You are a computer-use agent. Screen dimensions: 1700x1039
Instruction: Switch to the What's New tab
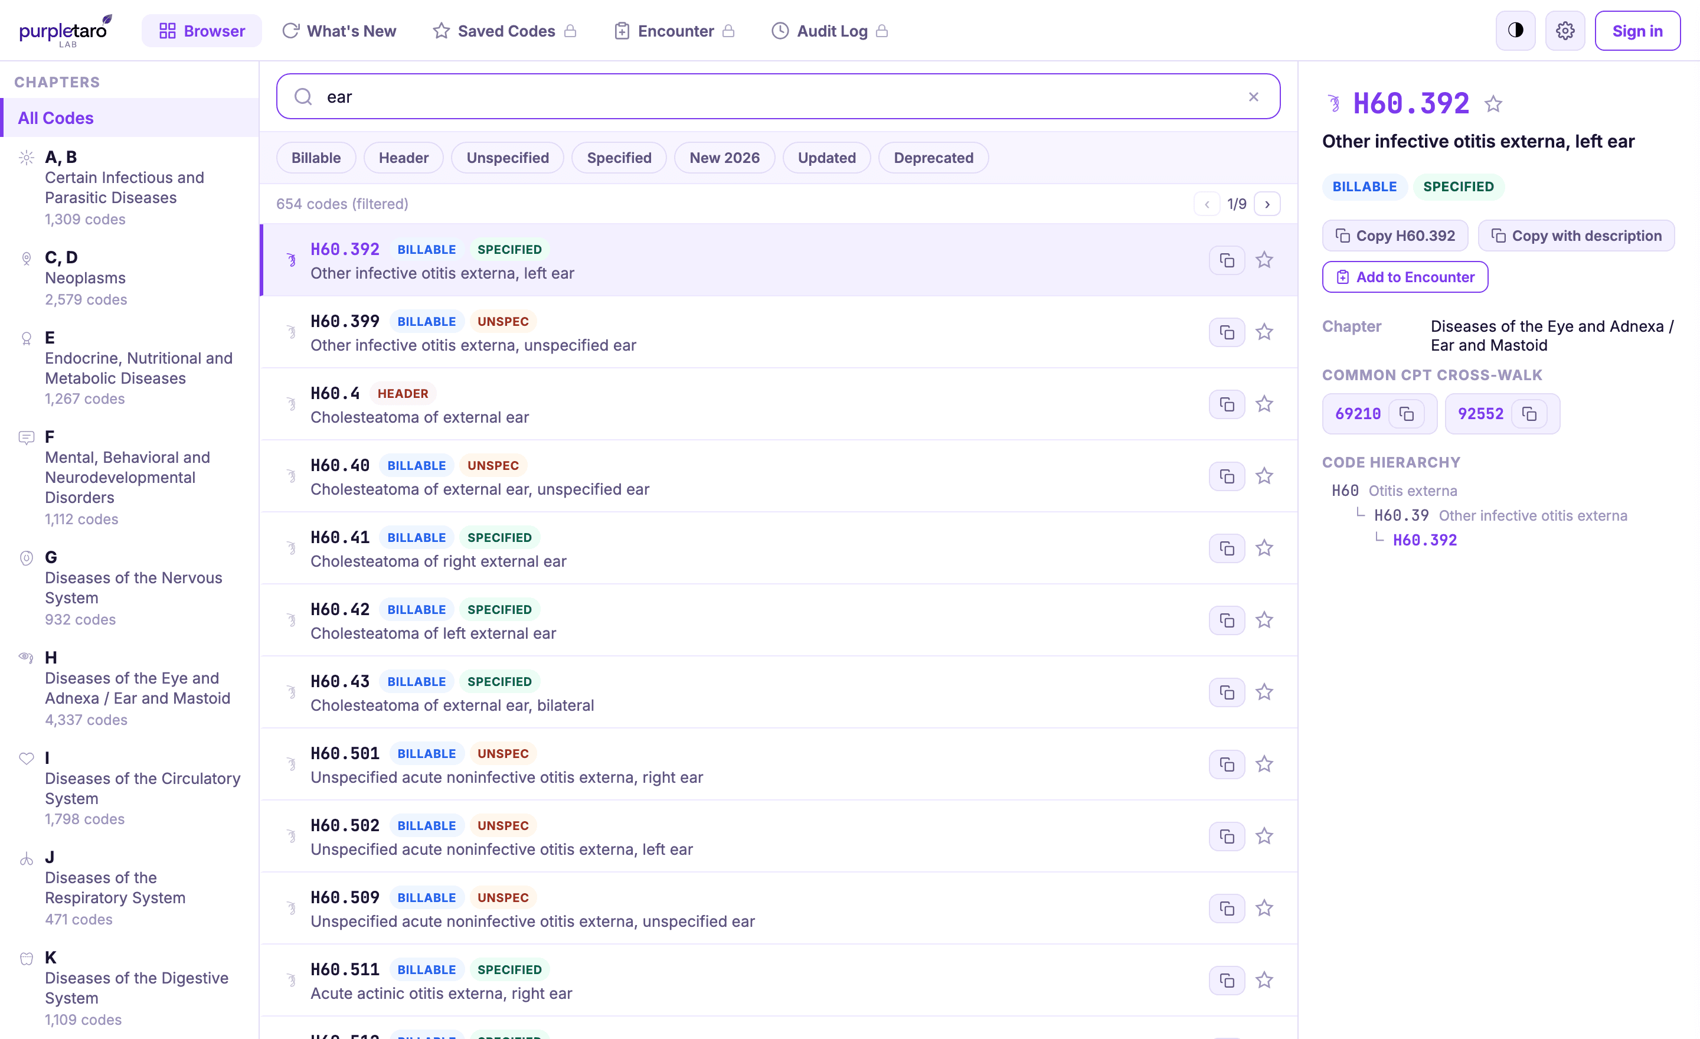tap(339, 31)
